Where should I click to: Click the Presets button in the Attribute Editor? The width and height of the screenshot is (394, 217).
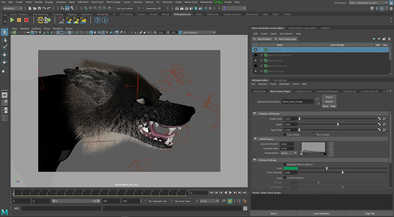pos(329,102)
